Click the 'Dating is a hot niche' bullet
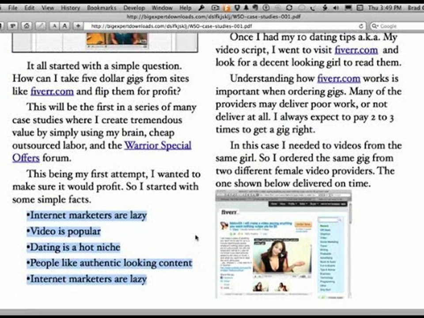This screenshot has width=424, height=318. 73,247
